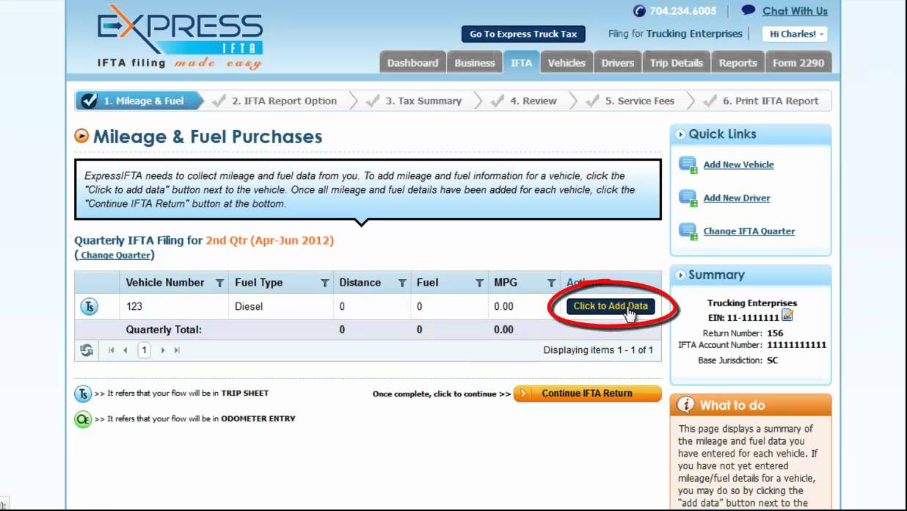Click the 0.00 MPG value for vehicle 123
The width and height of the screenshot is (907, 511).
[504, 307]
